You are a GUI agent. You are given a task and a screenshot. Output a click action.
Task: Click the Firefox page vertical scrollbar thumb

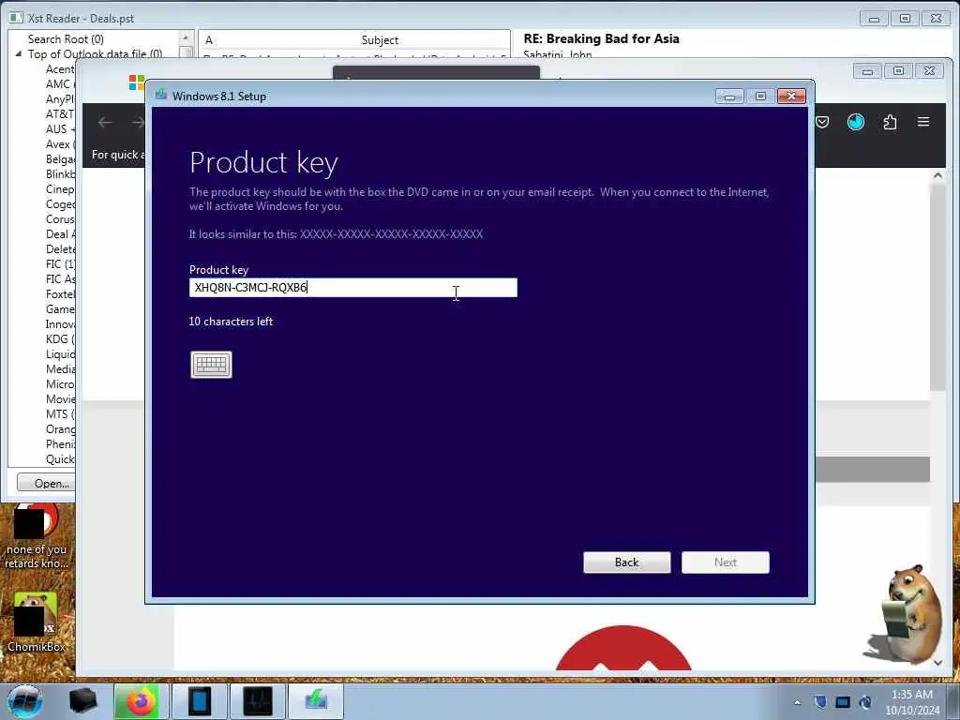coord(937,288)
